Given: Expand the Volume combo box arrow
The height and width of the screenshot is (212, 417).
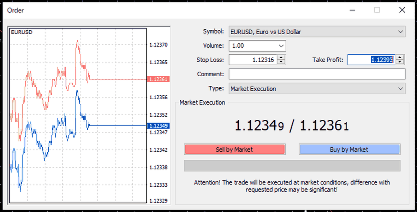Looking at the screenshot, I should click(x=281, y=46).
